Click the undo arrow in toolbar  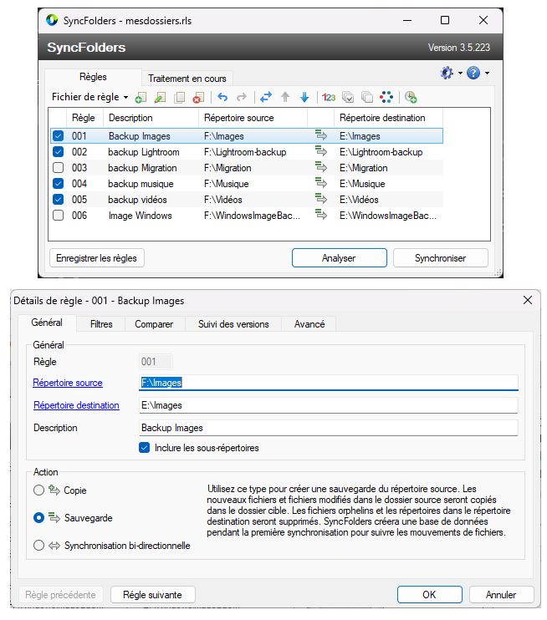222,97
